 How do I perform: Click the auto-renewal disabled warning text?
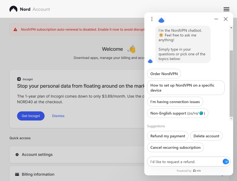83,29
